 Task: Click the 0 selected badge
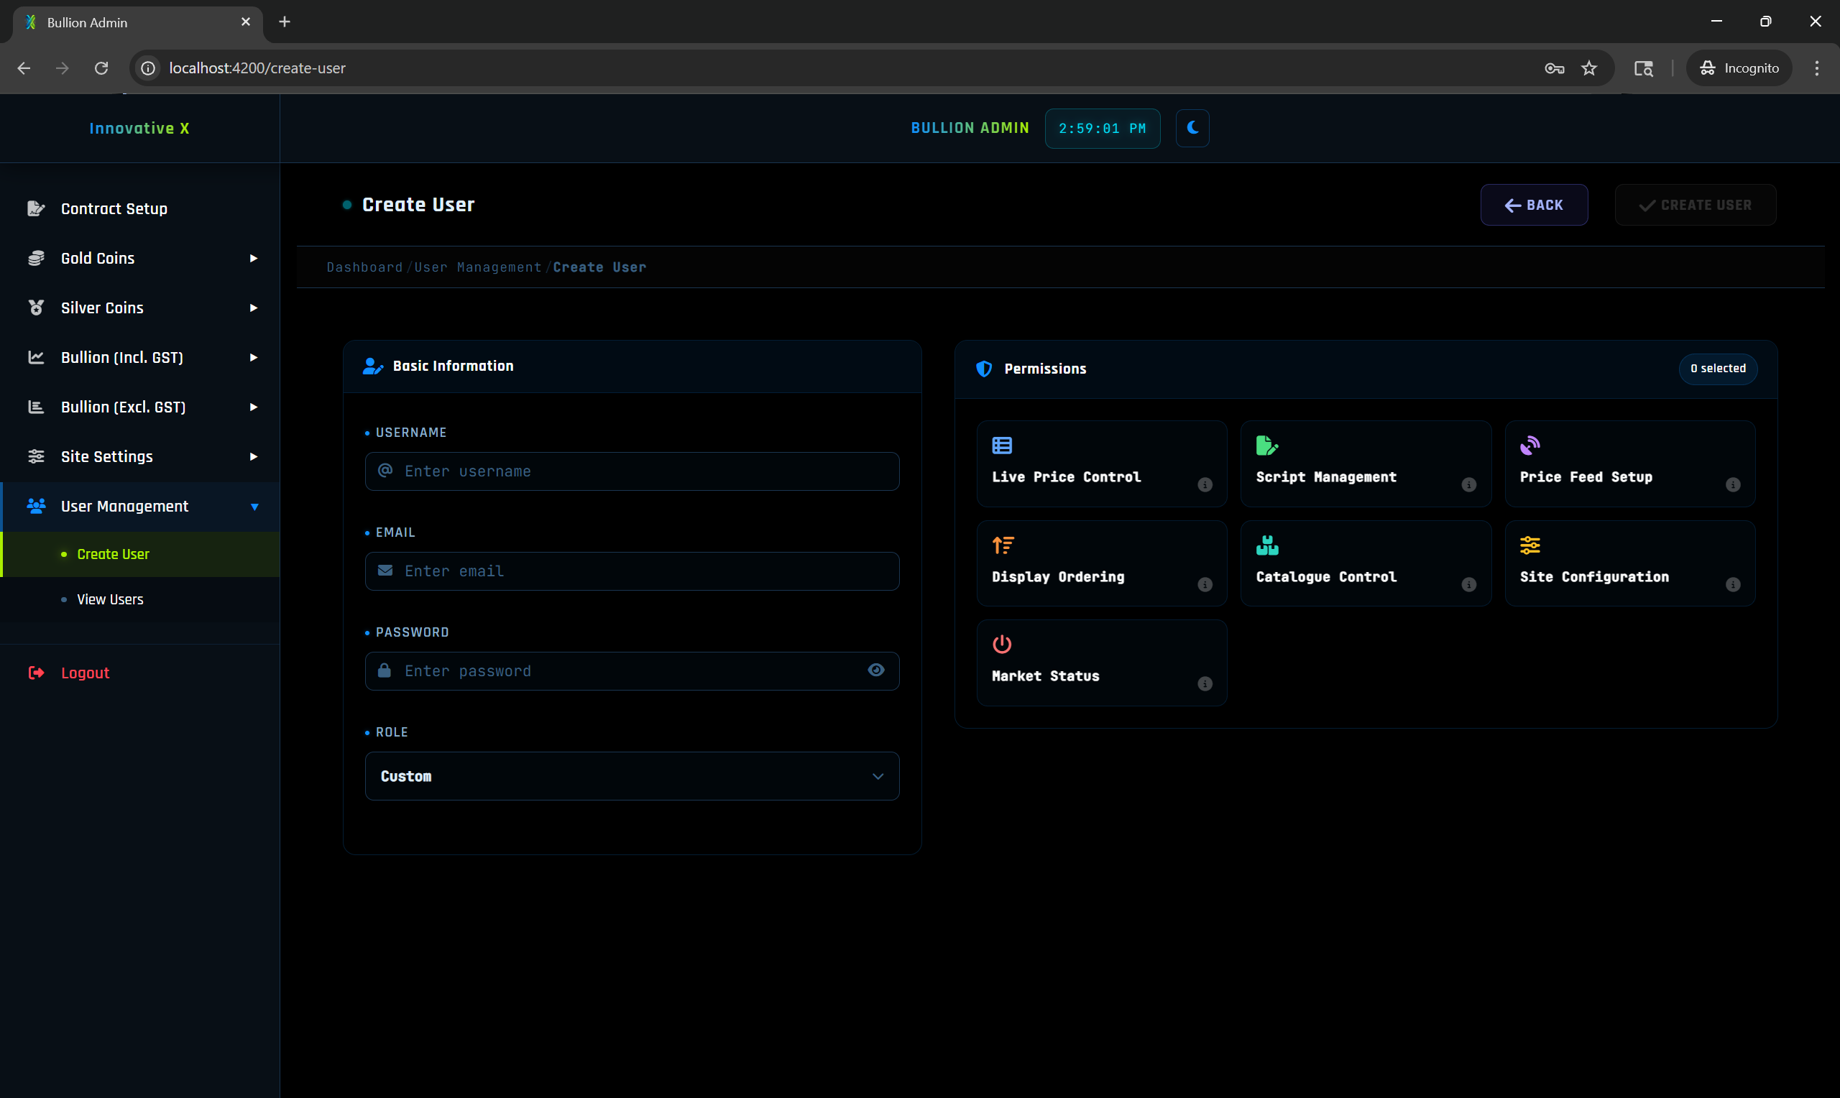(x=1718, y=369)
